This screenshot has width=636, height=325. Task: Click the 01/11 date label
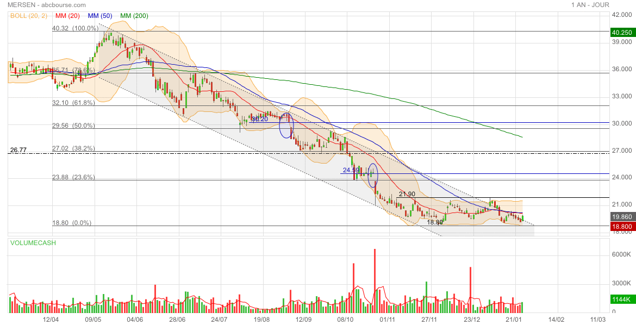click(x=388, y=320)
